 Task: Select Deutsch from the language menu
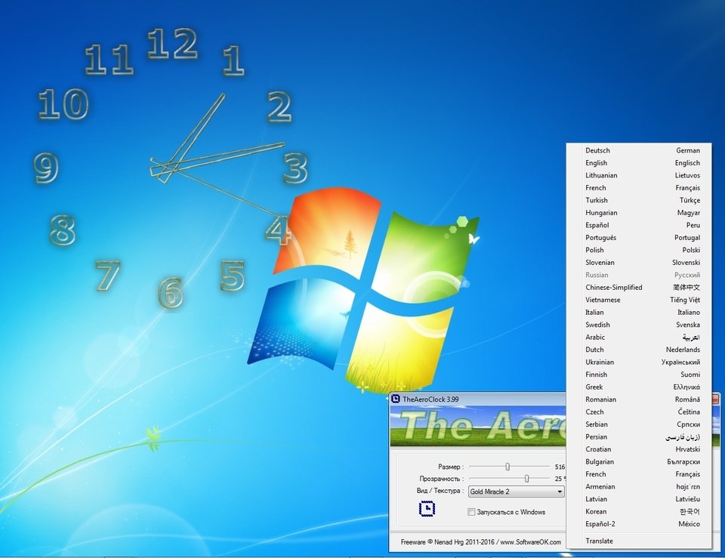click(639, 150)
